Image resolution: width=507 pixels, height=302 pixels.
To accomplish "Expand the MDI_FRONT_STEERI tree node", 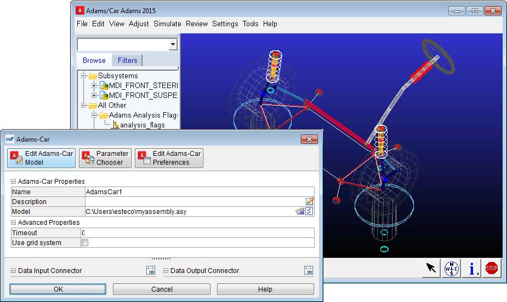I will [x=94, y=85].
